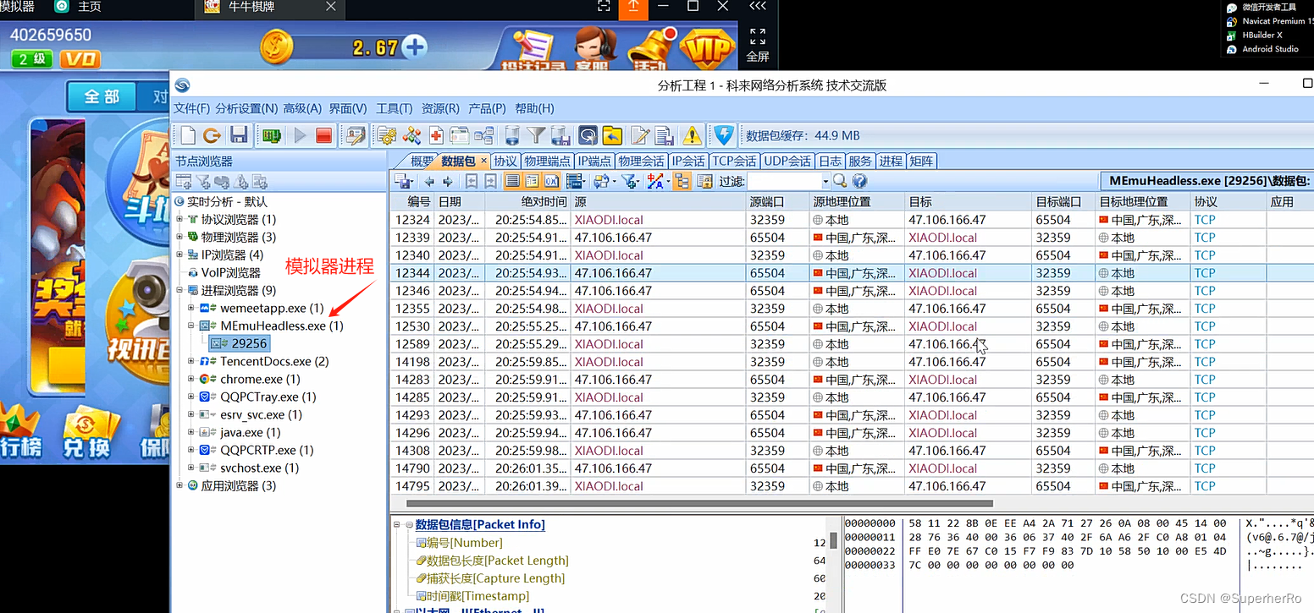This screenshot has width=1314, height=613.
Task: Close the 数据包 tab with its x
Action: click(483, 161)
